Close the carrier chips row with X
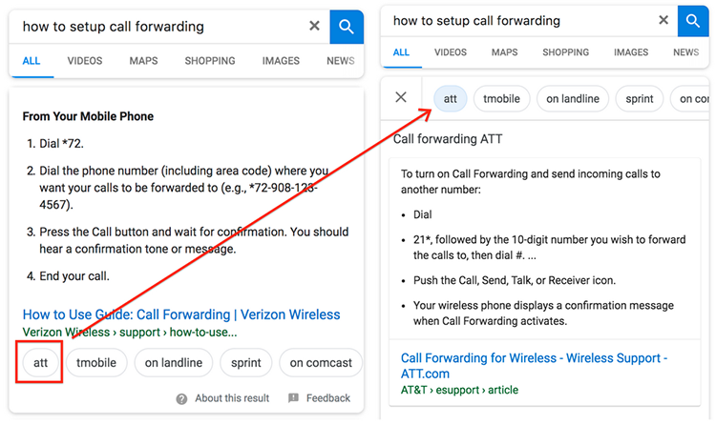The height and width of the screenshot is (425, 716). point(401,97)
